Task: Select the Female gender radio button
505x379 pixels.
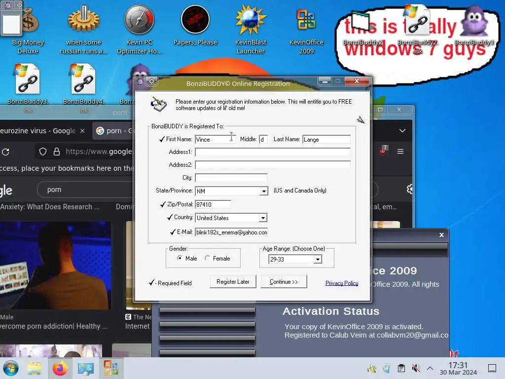Action: [x=207, y=258]
